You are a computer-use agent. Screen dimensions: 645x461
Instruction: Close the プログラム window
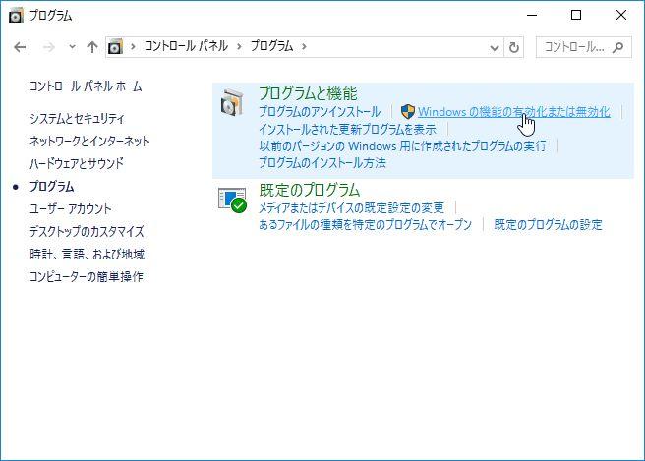click(x=621, y=15)
